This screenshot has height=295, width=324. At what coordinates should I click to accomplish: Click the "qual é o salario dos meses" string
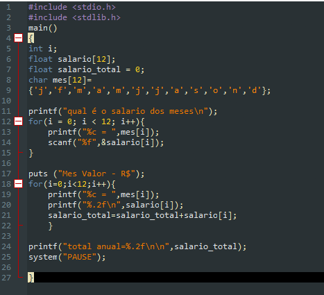[x=135, y=111]
